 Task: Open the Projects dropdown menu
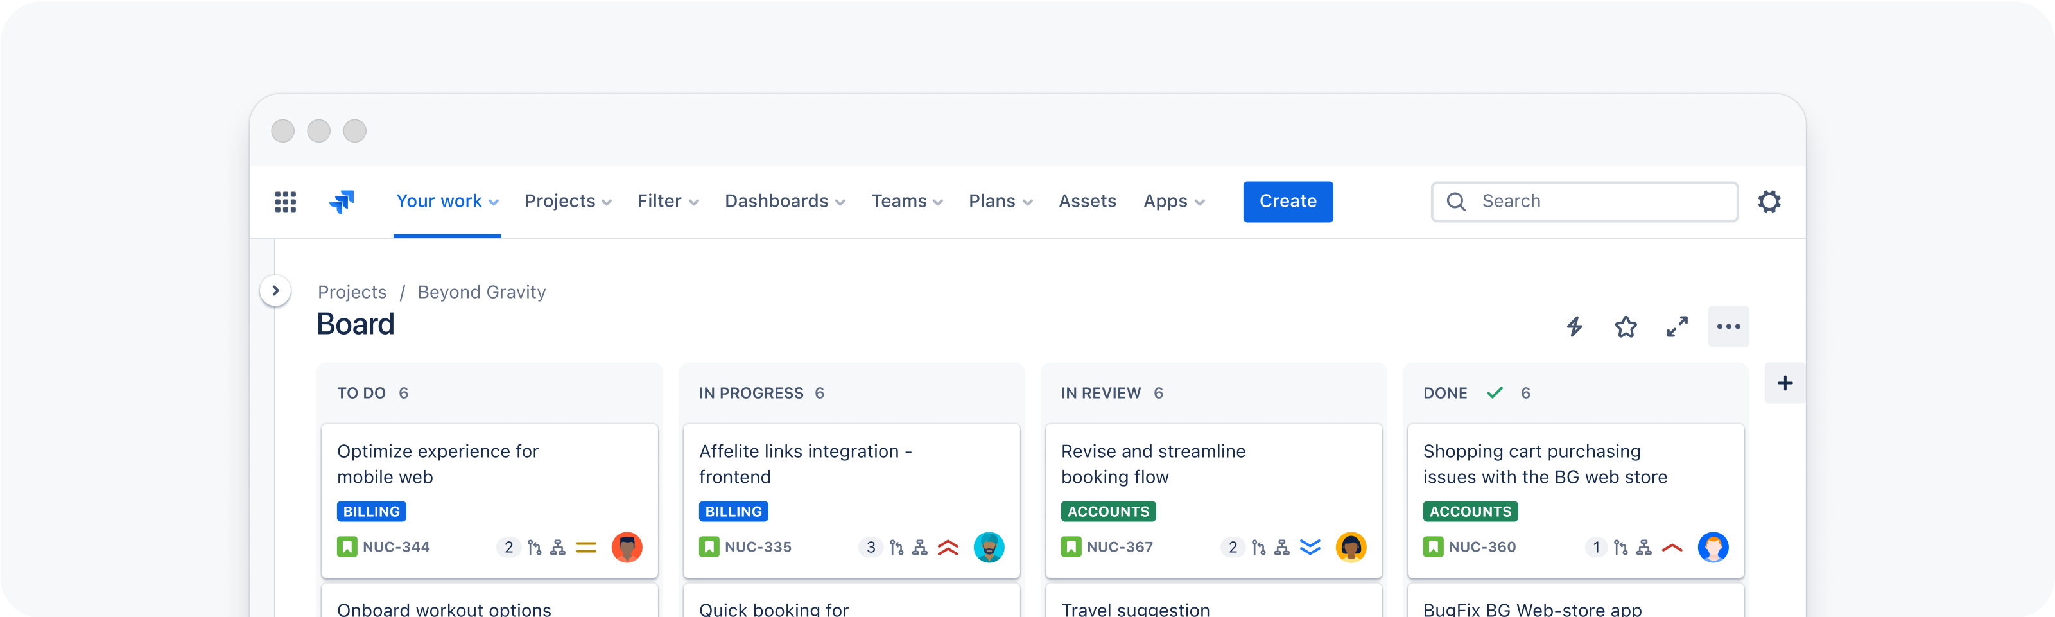568,201
